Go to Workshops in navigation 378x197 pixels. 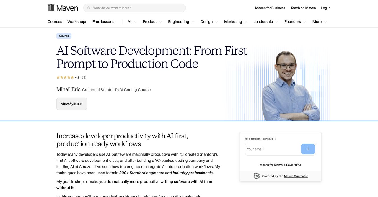77,22
